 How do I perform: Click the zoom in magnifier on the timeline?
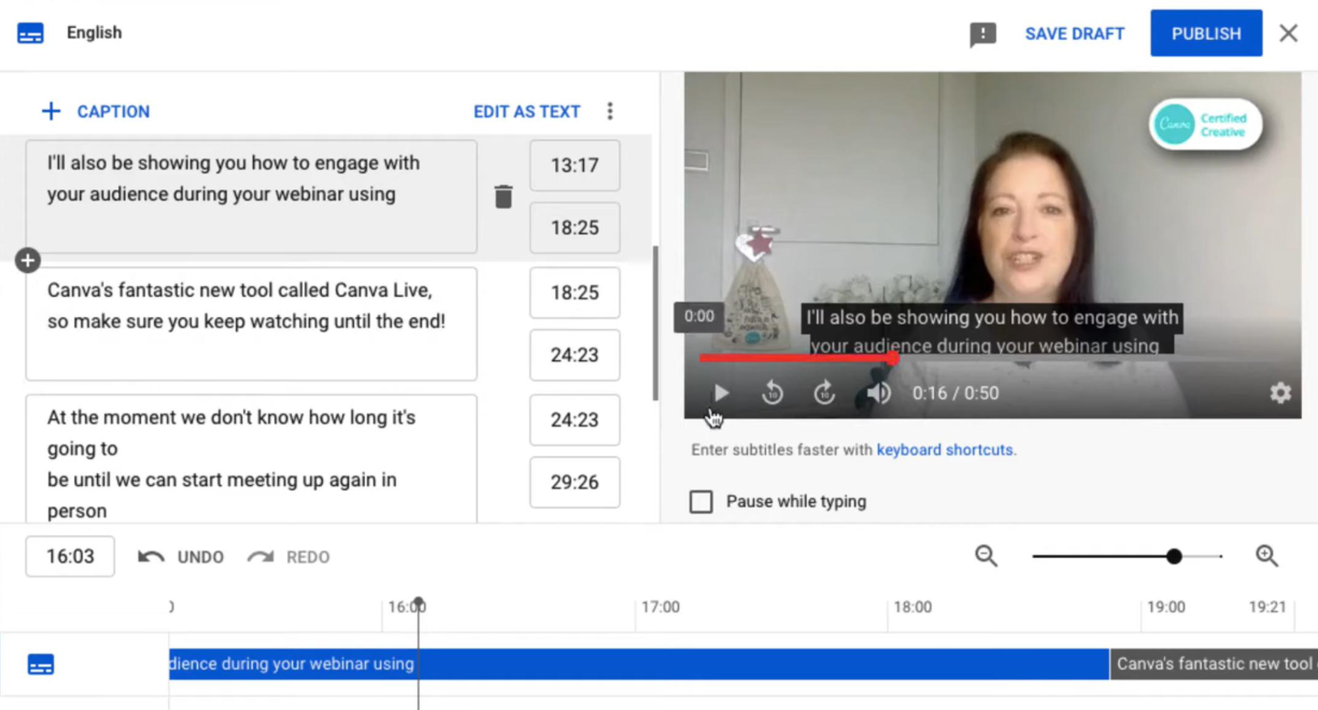coord(1266,556)
